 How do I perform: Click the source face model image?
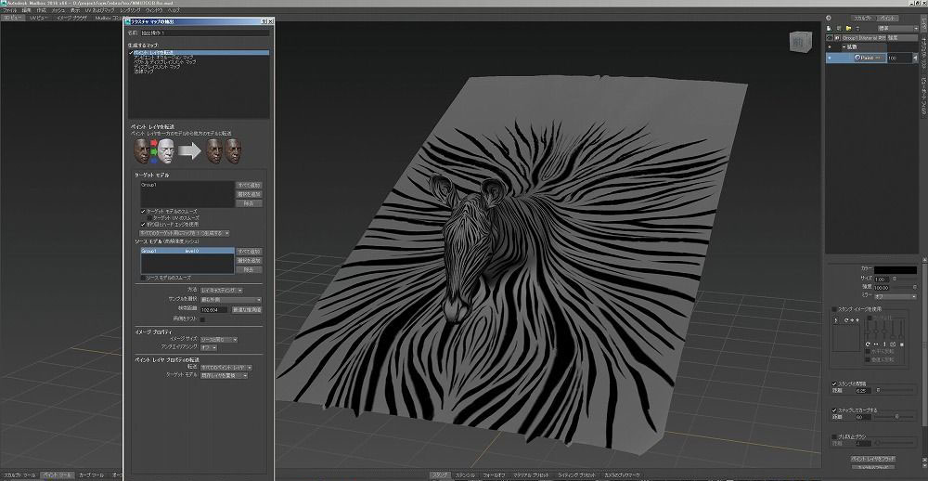coord(141,150)
